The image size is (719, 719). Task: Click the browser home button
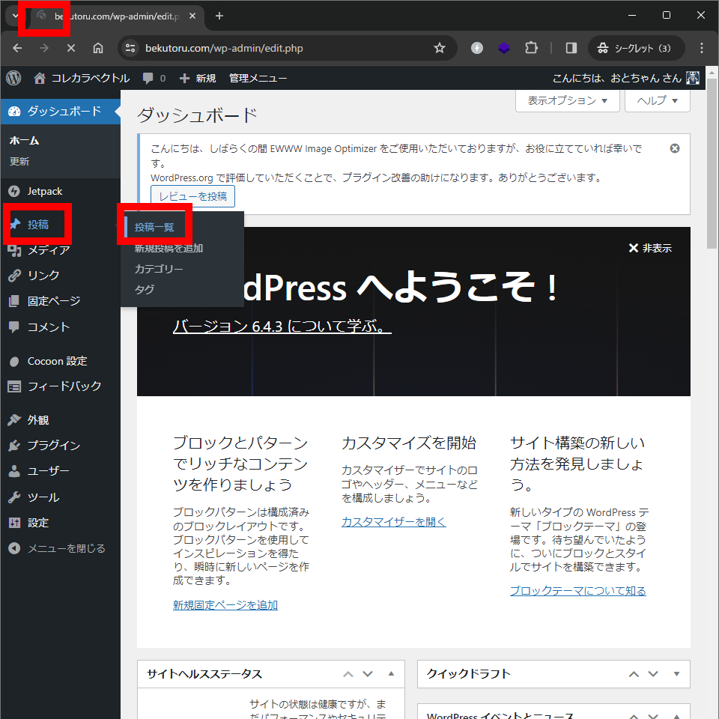point(98,48)
